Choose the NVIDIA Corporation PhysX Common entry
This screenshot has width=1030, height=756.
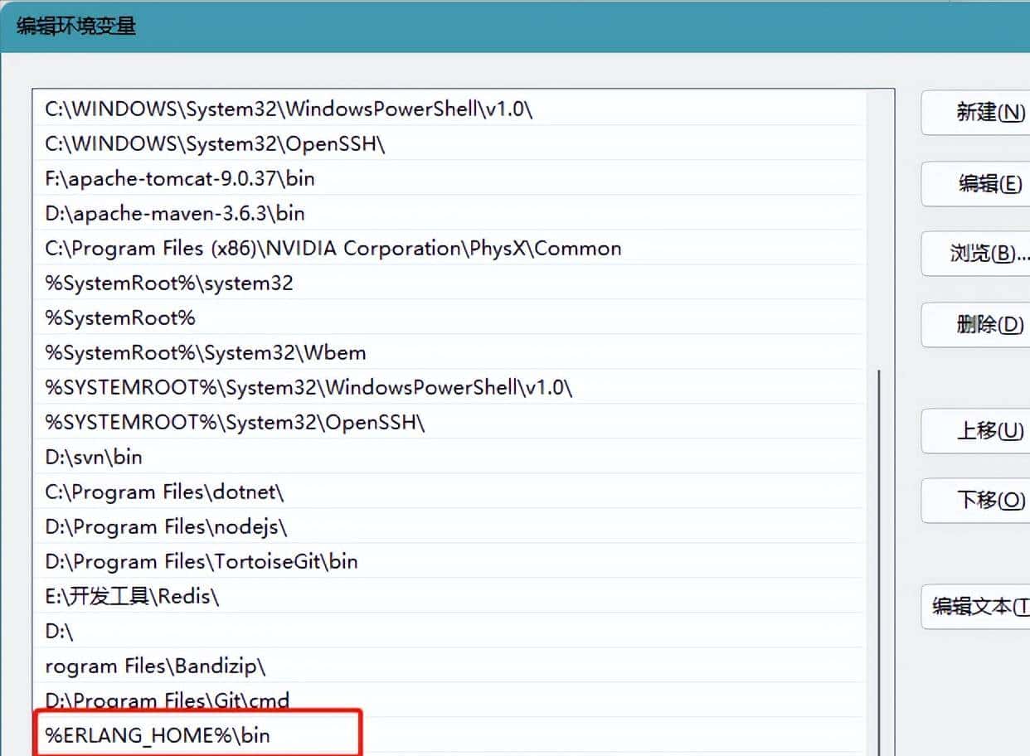click(x=333, y=249)
